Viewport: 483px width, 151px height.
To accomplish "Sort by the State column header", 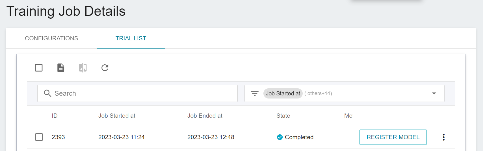I will (x=283, y=116).
